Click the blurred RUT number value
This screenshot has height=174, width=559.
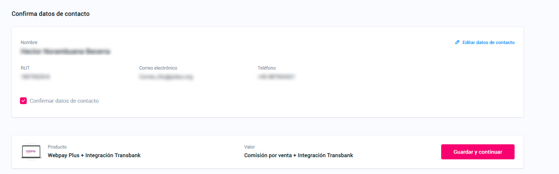[x=35, y=77]
